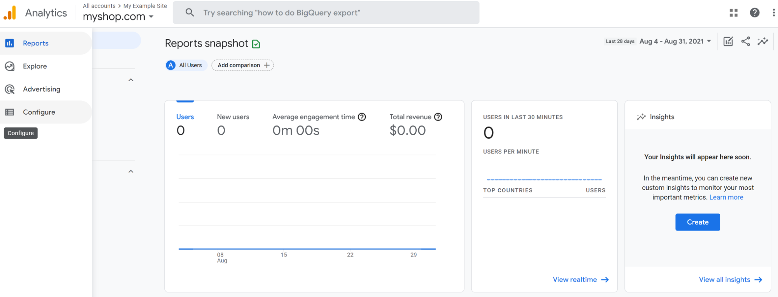This screenshot has width=778, height=297.
Task: Click the All Users 'A' badge
Action: pyautogui.click(x=171, y=65)
